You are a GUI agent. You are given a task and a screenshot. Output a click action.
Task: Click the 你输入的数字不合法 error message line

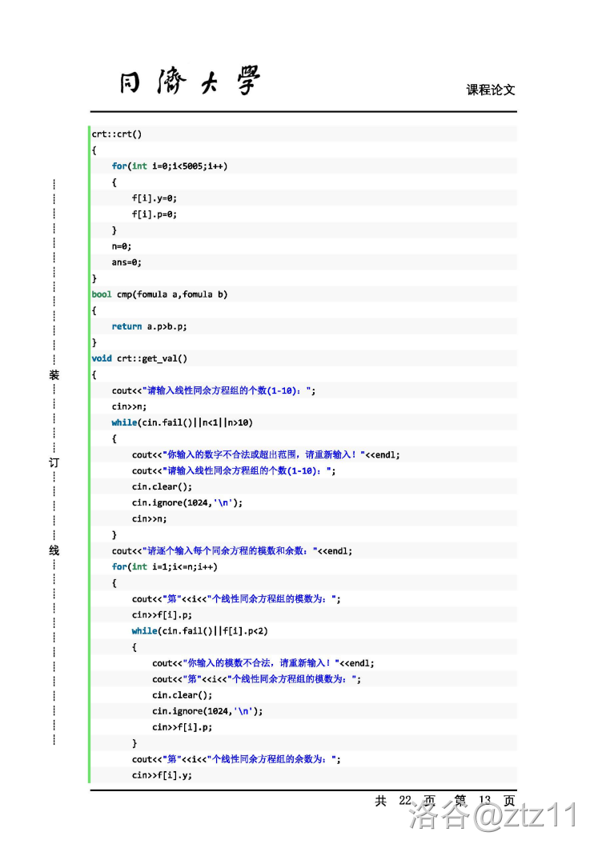click(x=266, y=454)
